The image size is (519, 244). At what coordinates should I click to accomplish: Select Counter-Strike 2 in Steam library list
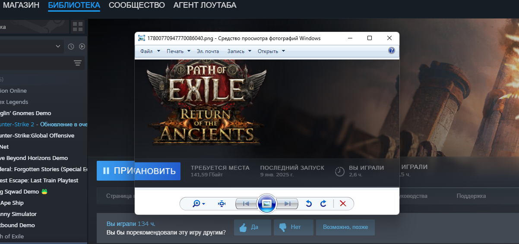click(44, 124)
